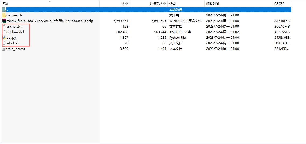Select the canmv zip file name

(x=50, y=21)
